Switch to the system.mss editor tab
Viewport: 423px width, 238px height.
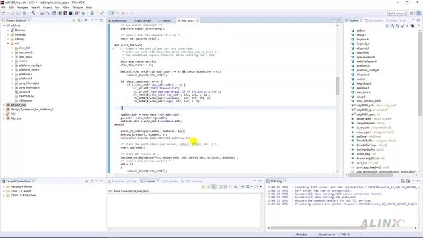[119, 20]
